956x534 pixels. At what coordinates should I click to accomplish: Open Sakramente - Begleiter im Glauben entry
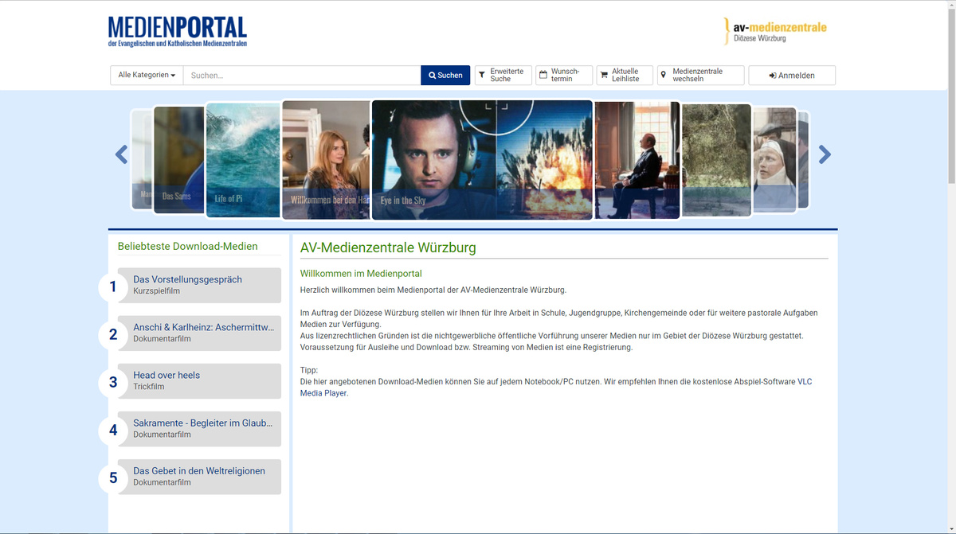(x=199, y=428)
